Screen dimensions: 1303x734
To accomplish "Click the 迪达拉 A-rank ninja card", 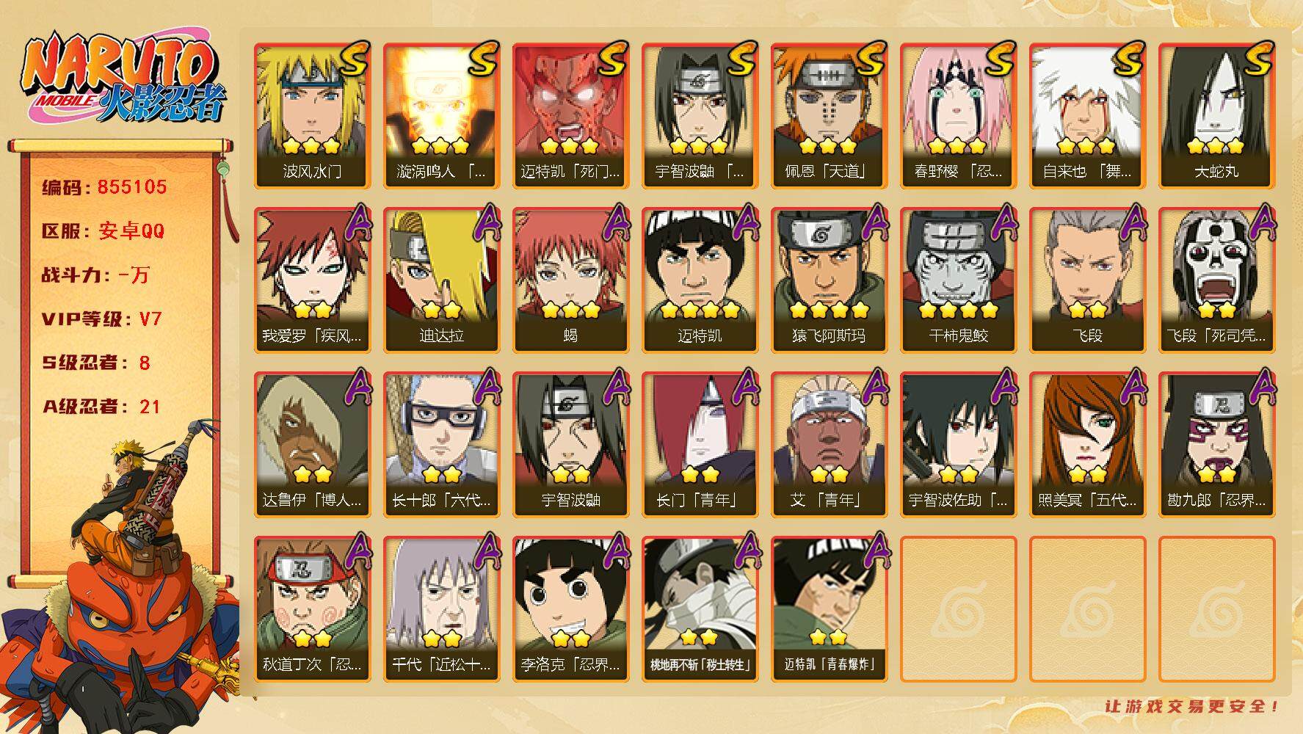I will (x=441, y=280).
